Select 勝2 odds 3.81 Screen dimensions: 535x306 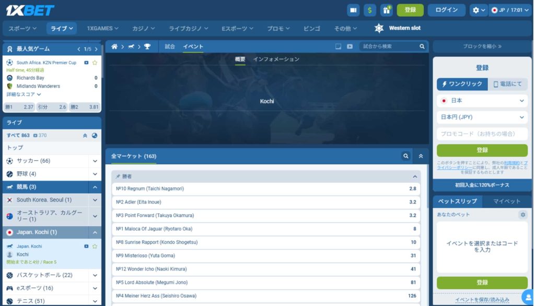coord(84,107)
